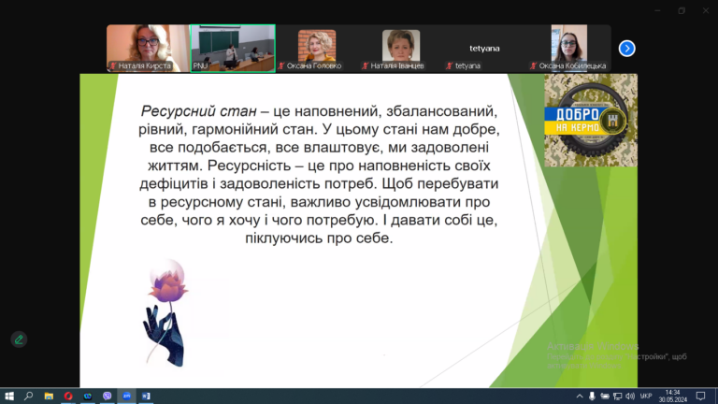The image size is (718, 404).
Task: Select Наталія Іванцев participant tile
Action: pos(401,48)
